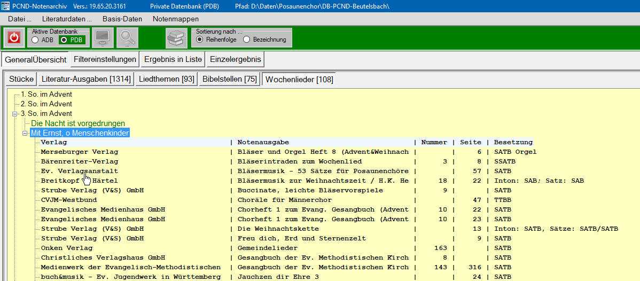Click the monitor display icon
Screen dimensions: 640x281
click(103, 38)
